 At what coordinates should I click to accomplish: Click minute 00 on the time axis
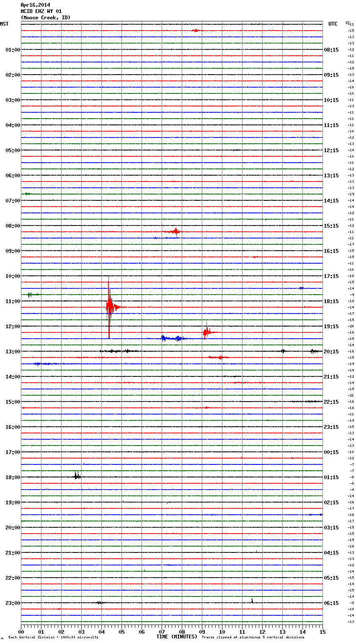21,632
